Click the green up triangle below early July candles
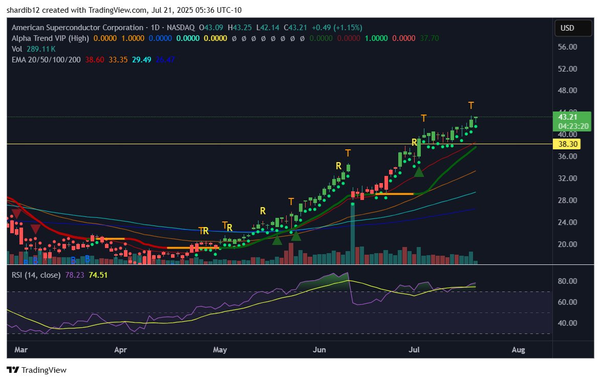Image resolution: width=601 pixels, height=381 pixels. (419, 172)
